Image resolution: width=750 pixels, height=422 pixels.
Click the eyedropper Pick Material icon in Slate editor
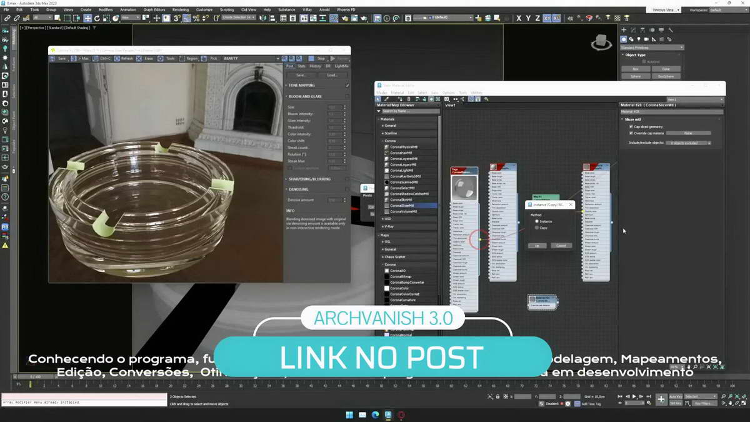point(387,99)
